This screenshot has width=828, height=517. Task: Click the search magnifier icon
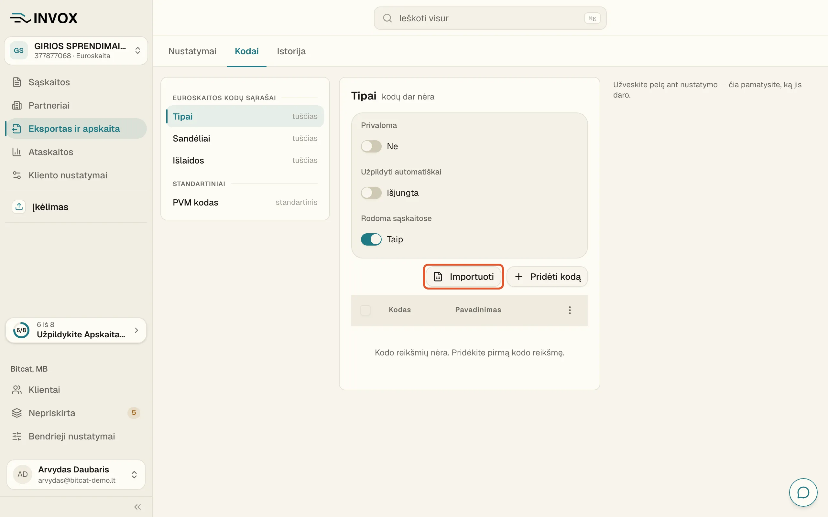pos(387,18)
